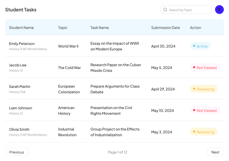The height and width of the screenshot is (161, 229).
Task: Click Emily Peterson's Active status badge
Action: (200, 46)
